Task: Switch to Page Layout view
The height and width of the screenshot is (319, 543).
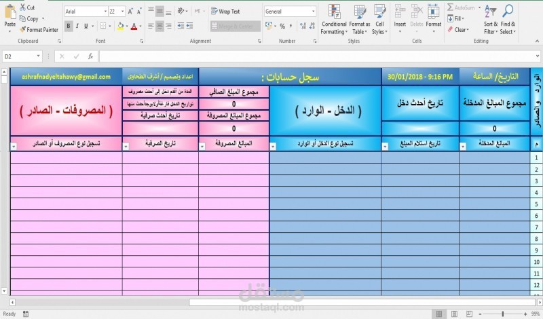Action: (x=454, y=314)
